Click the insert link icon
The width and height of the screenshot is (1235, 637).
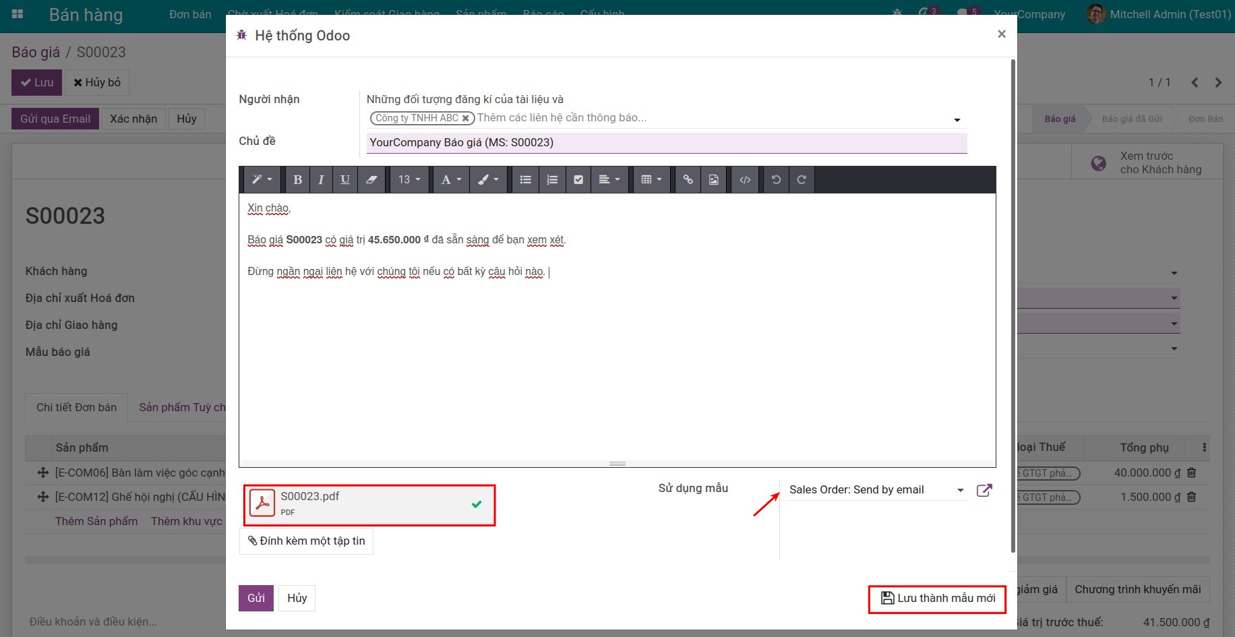click(688, 180)
